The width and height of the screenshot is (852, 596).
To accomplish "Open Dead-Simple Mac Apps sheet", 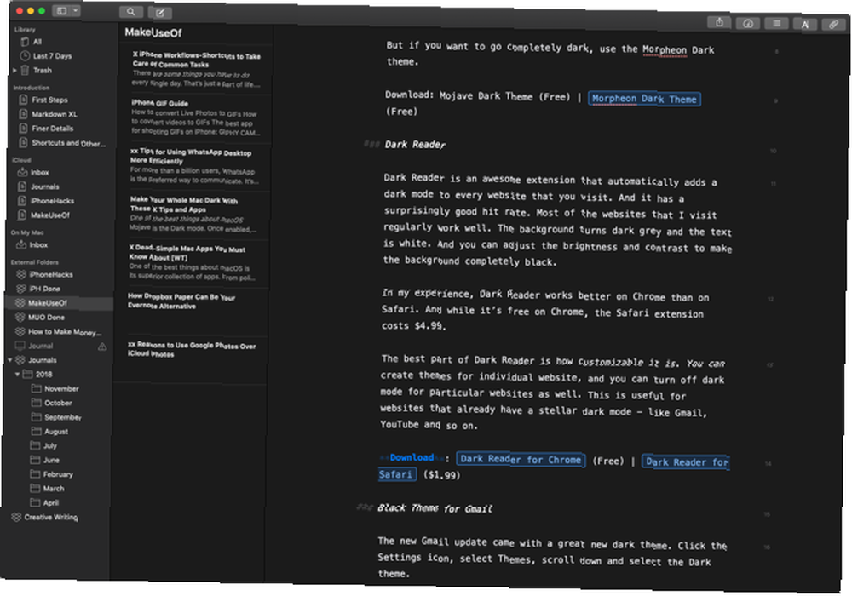I will pos(193,263).
